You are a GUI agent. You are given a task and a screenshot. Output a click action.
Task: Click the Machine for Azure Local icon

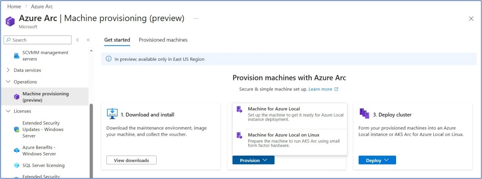239,109
